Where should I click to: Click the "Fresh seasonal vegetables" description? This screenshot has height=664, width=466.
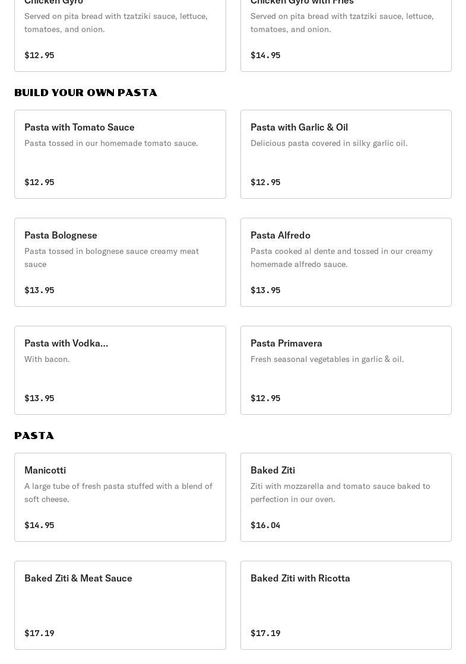327,359
